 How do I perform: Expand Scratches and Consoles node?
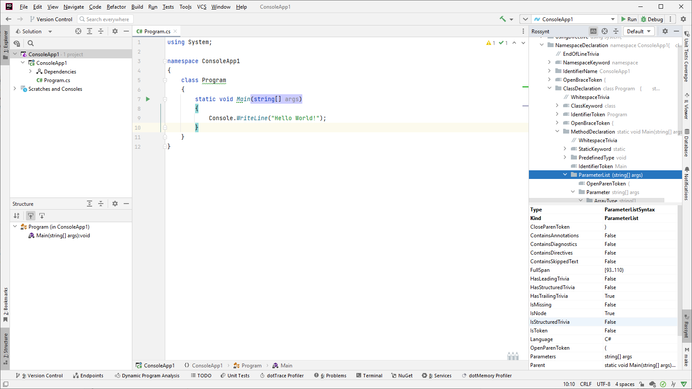(x=15, y=89)
